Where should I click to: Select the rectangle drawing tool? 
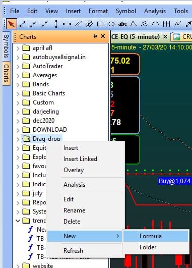click(x=100, y=24)
